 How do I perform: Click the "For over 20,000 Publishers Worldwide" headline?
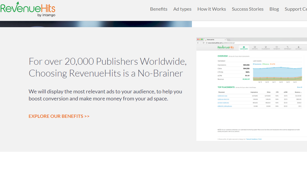coord(107,67)
